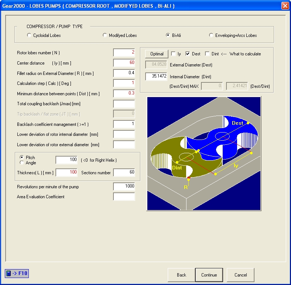This screenshot has height=285, width=291.
Task: Click the Continue button
Action: coord(209,275)
